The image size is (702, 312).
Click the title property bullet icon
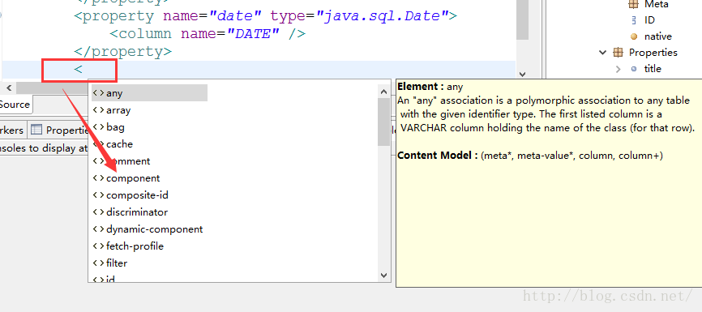coord(633,69)
